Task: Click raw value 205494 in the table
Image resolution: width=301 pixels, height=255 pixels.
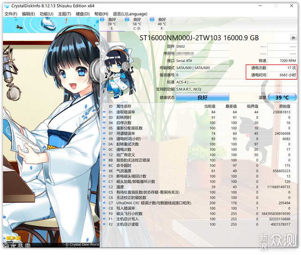Action: click(x=284, y=203)
